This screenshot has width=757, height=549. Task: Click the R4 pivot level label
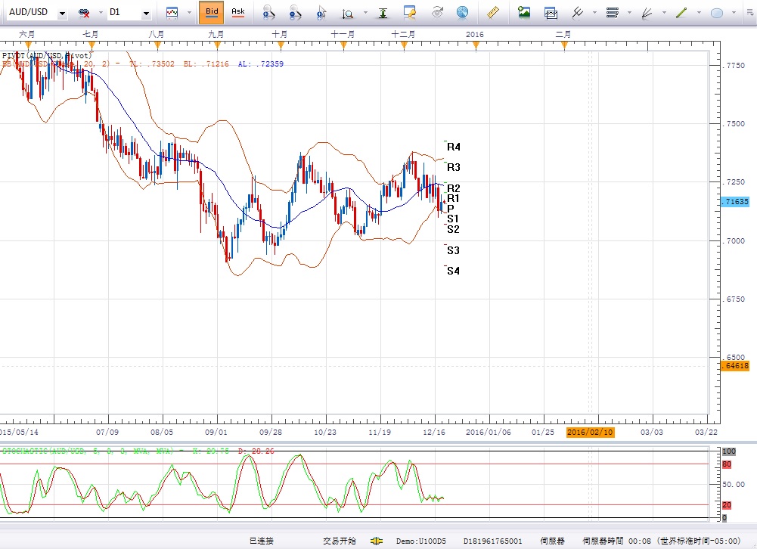coord(453,147)
